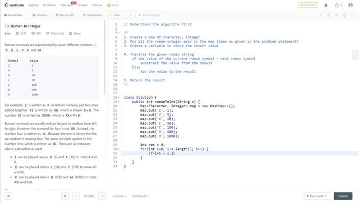Screen dimensions: 359x202
Task: Reset code to default icon
Action: tap(337, 15)
